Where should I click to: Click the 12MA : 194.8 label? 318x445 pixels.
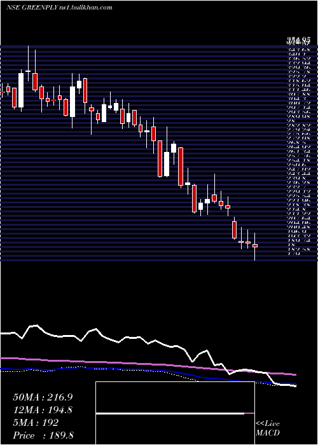(43, 410)
